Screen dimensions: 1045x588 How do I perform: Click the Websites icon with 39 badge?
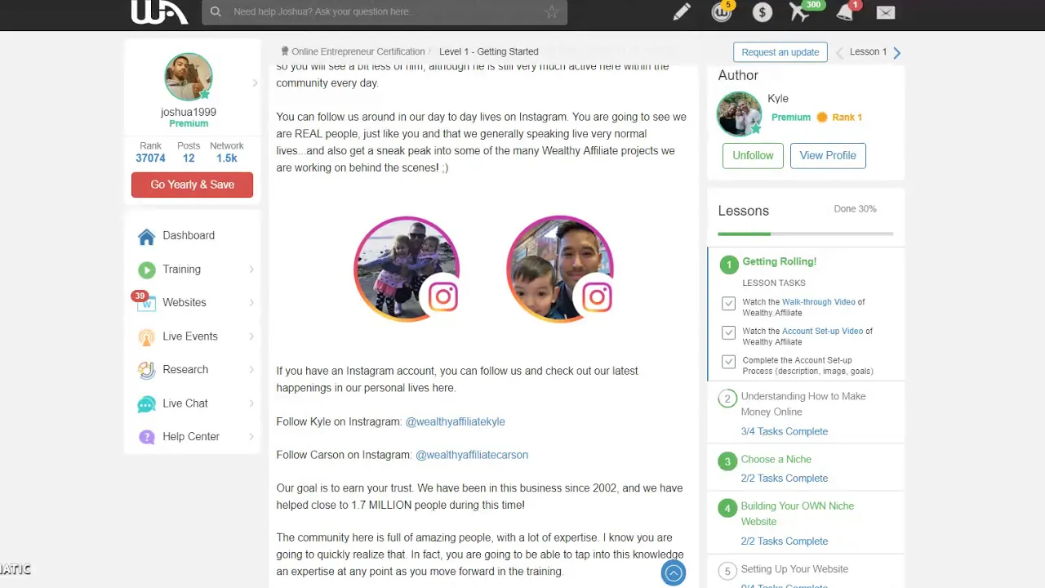[146, 303]
